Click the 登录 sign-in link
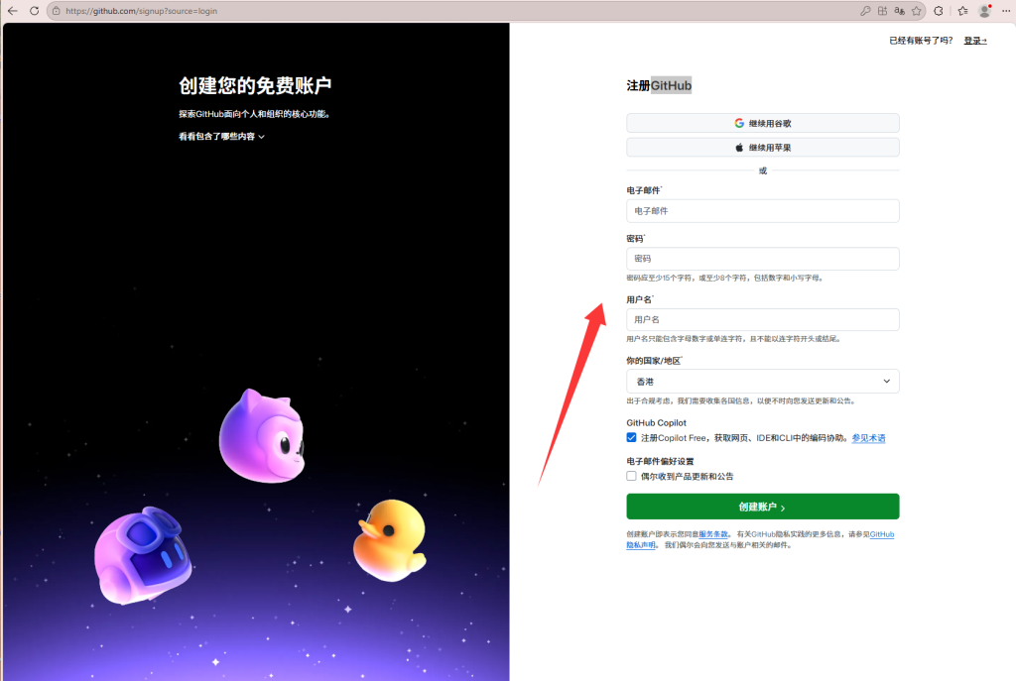 click(x=974, y=40)
